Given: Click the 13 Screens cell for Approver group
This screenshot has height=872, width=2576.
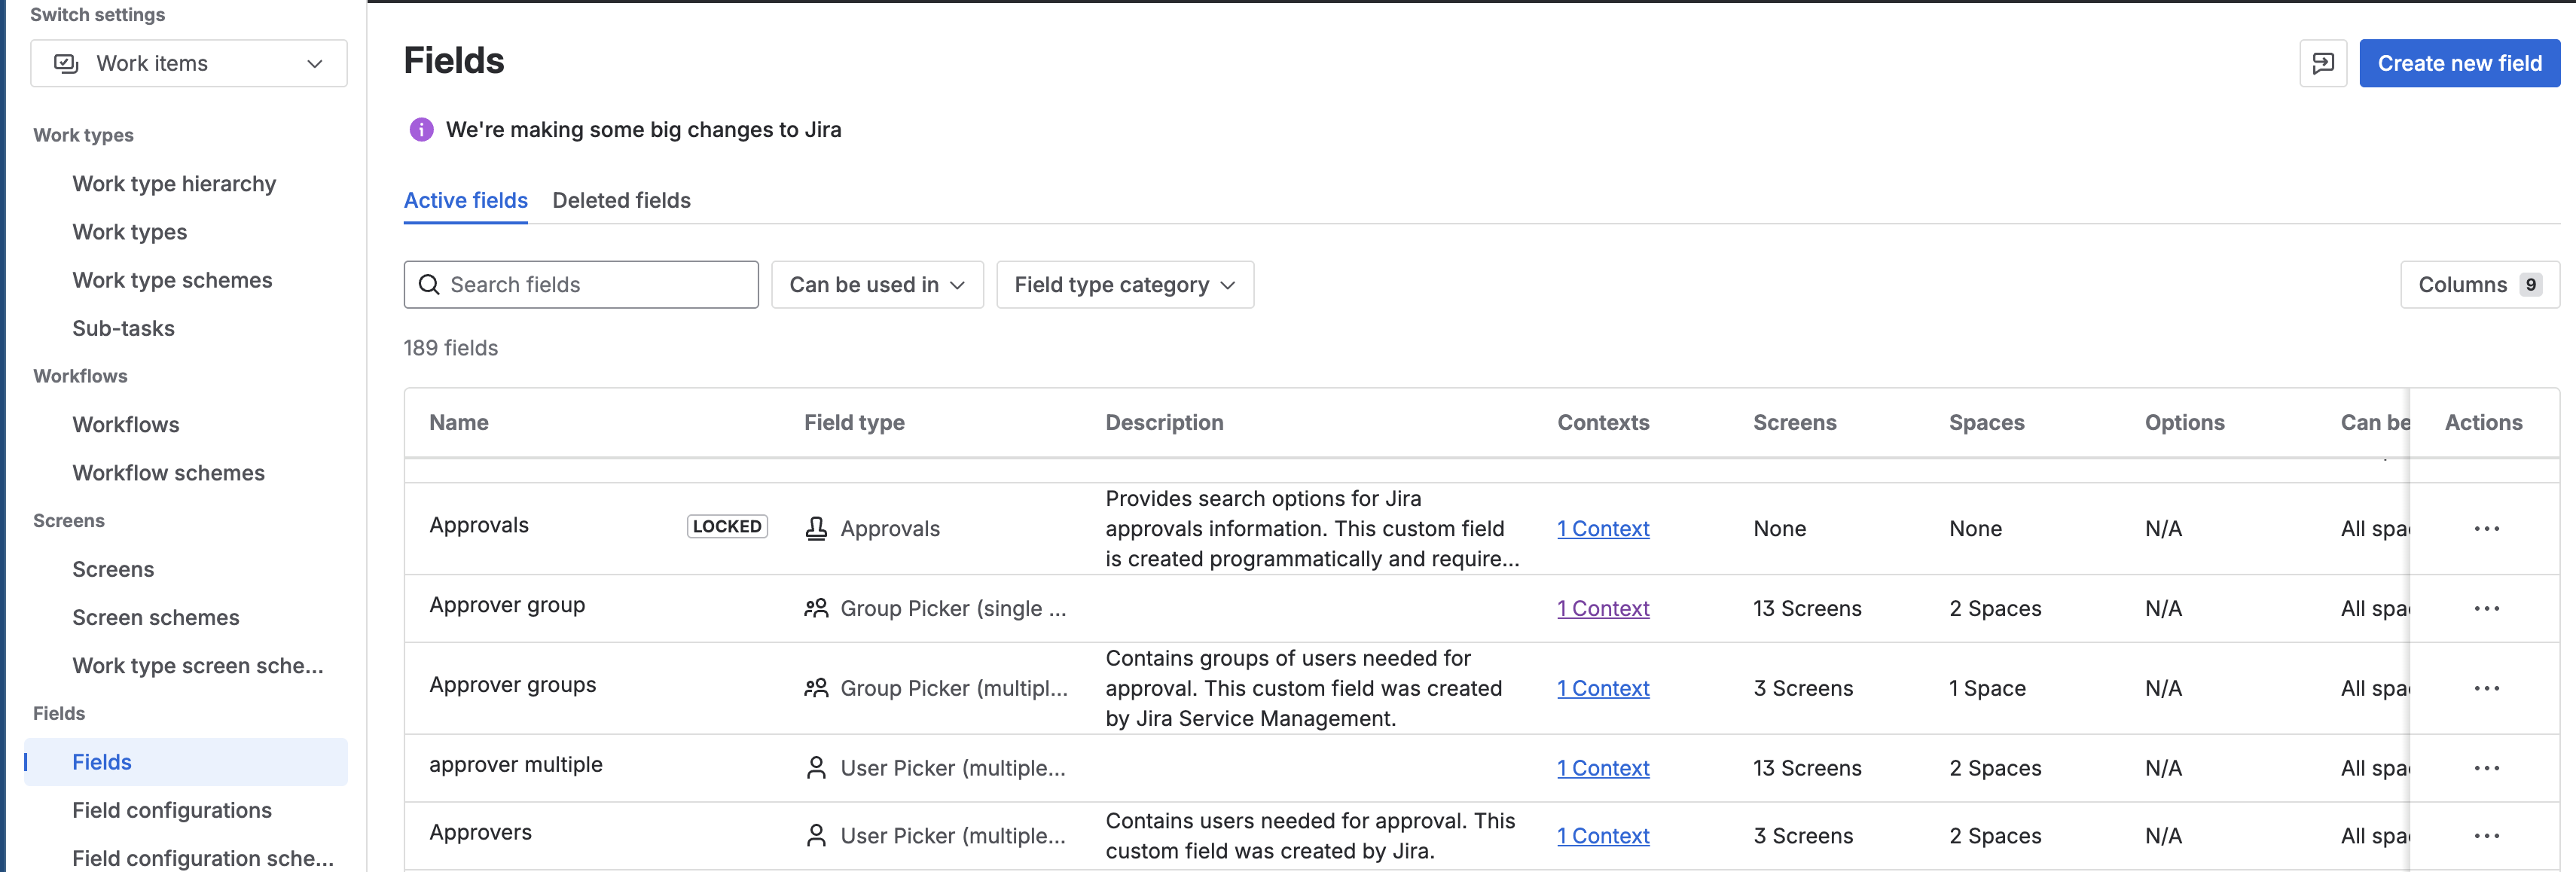Looking at the screenshot, I should tap(1807, 608).
